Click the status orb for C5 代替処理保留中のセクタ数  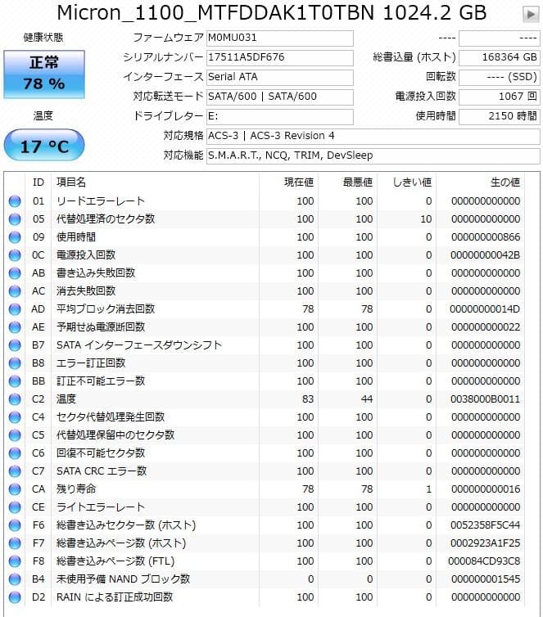15,435
